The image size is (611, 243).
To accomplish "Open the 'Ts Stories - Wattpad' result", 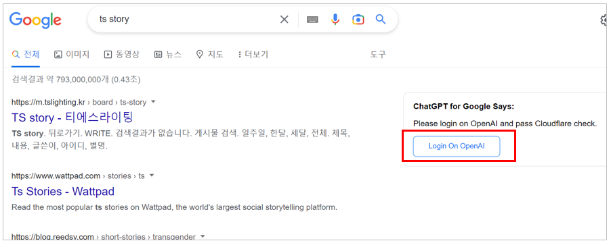I will (x=63, y=192).
